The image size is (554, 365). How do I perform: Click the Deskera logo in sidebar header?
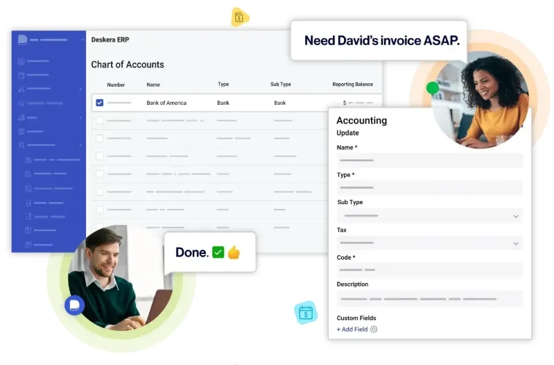22,40
